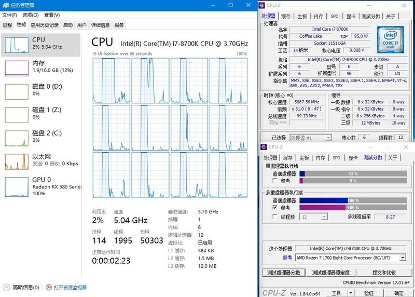Click the upper CPU-Z window title icon
Screen dimensions: 415x297
[x=262, y=5]
